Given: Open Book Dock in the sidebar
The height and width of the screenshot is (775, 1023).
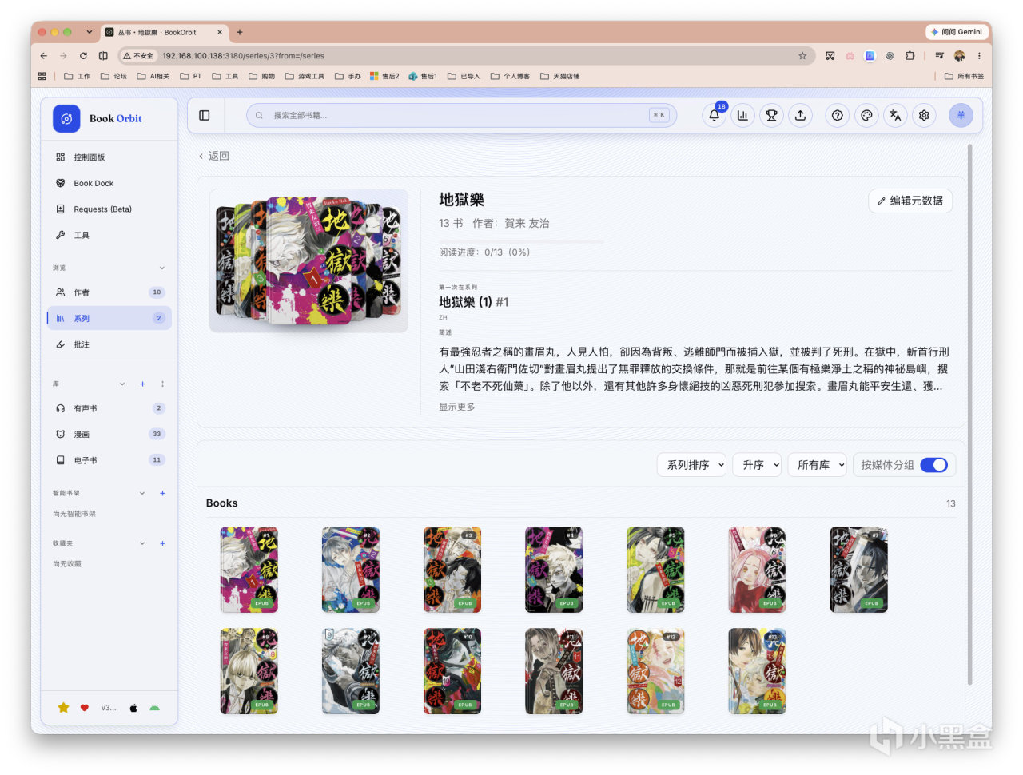Looking at the screenshot, I should pyautogui.click(x=109, y=183).
